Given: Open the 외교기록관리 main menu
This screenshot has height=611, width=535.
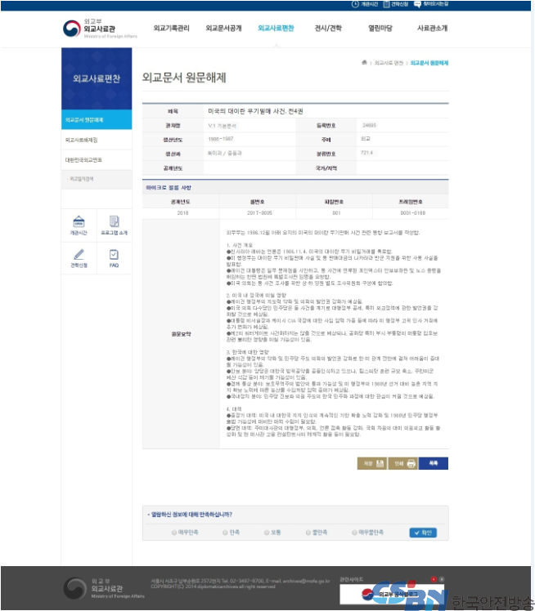Looking at the screenshot, I should [171, 28].
